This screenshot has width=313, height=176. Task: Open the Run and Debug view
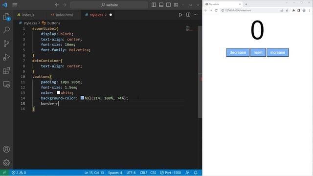coord(6,57)
